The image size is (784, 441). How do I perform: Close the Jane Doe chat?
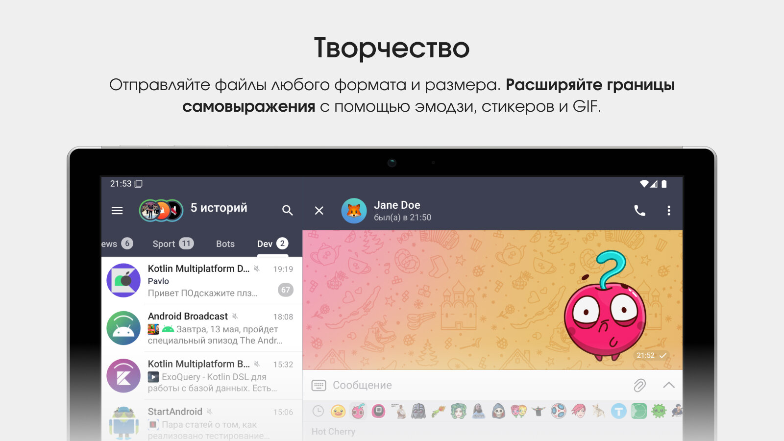click(319, 211)
